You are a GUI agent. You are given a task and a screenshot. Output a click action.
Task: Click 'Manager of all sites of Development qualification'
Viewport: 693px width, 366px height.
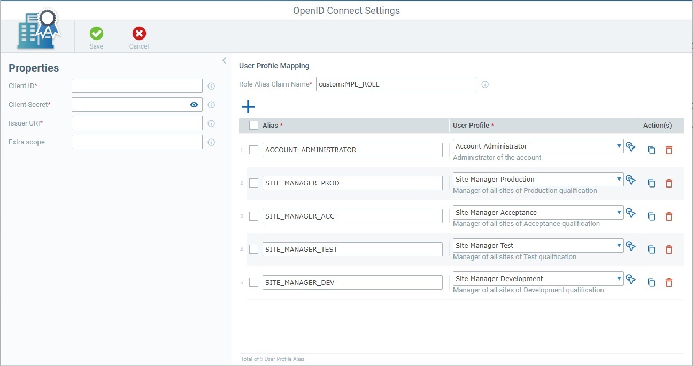tap(528, 290)
